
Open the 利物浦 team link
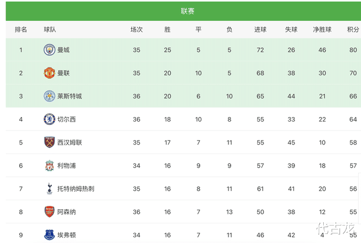coord(66,165)
